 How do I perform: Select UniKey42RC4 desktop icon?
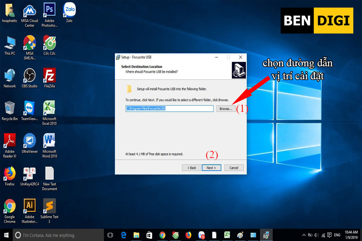30,176
